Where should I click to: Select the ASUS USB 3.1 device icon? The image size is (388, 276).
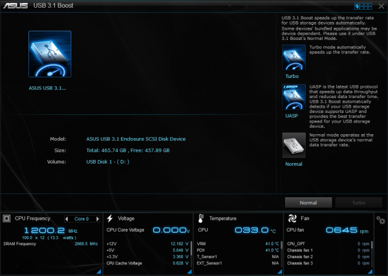[x=50, y=54]
